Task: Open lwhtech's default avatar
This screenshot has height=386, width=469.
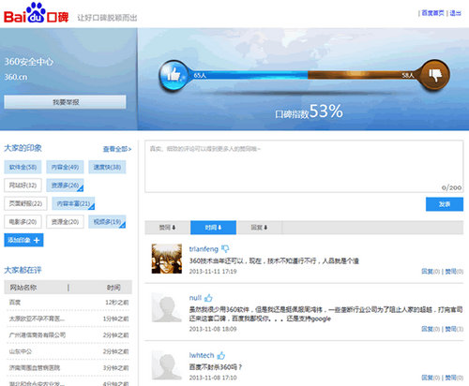Action: coord(167,364)
